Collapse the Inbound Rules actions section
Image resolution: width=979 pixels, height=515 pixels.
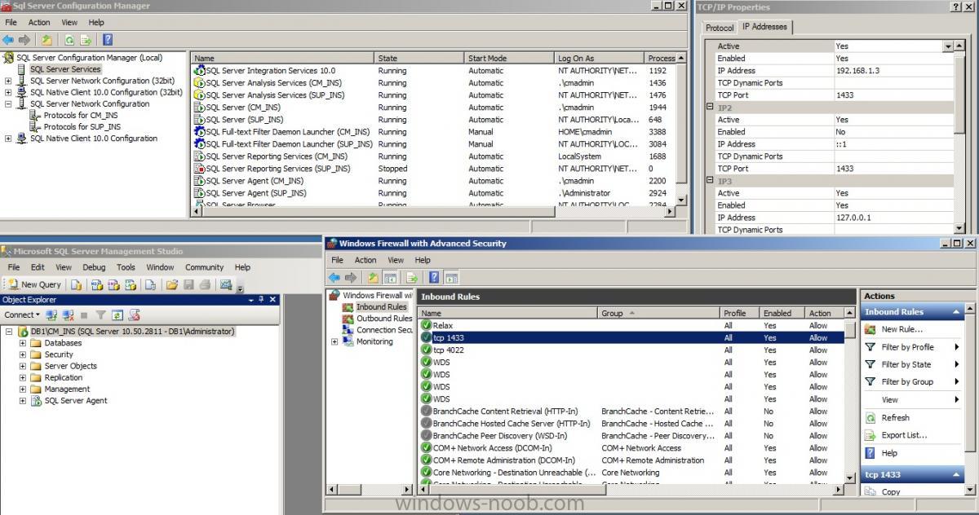pos(955,311)
